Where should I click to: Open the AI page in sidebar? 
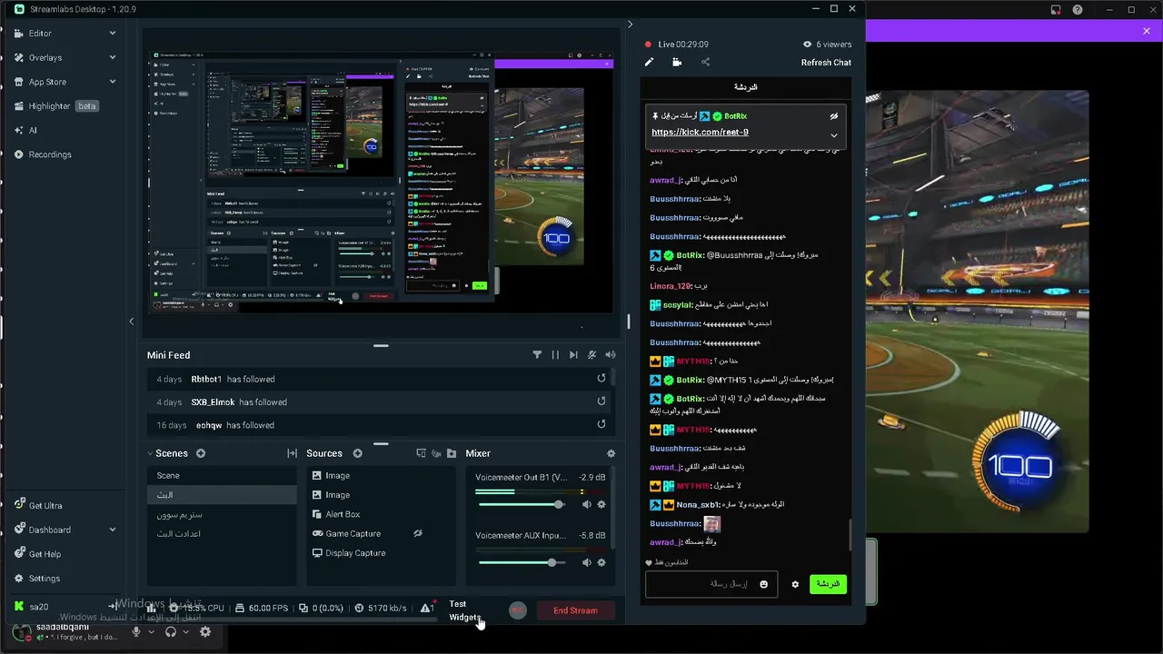pyautogui.click(x=33, y=130)
